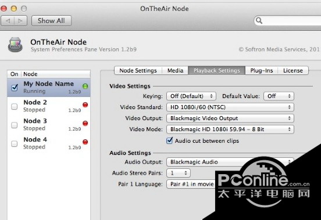Image resolution: width=321 pixels, height=220 pixels.
Task: Select the Node 3 row
Action: click(x=49, y=125)
